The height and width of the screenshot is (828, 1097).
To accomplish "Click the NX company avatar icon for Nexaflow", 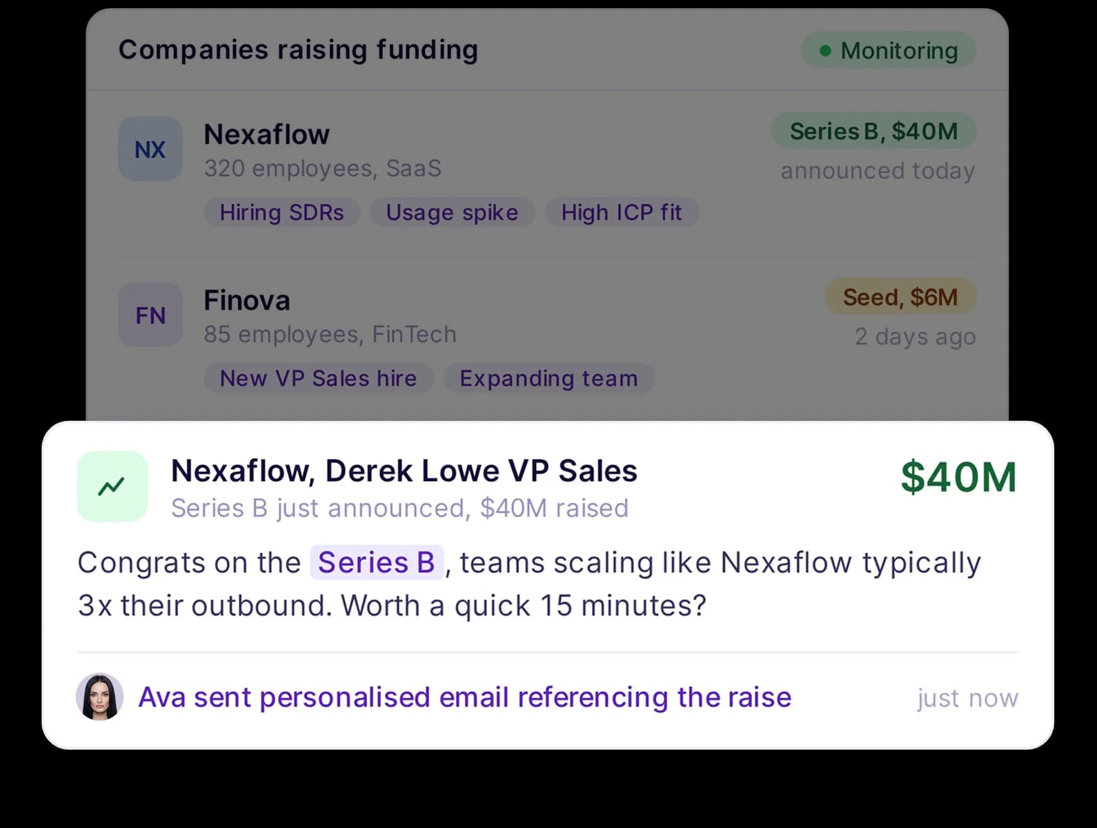I will (x=150, y=149).
